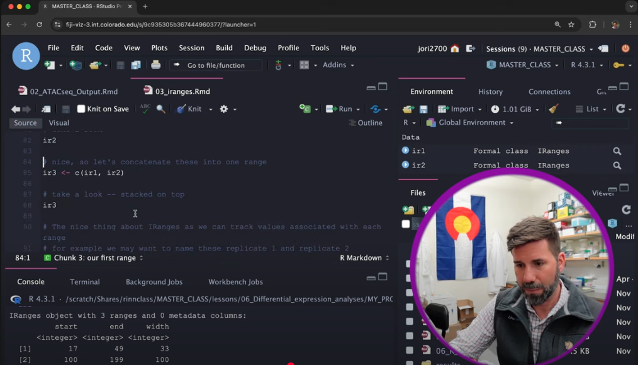Click the Knit button
This screenshot has height=365, width=638.
point(189,109)
